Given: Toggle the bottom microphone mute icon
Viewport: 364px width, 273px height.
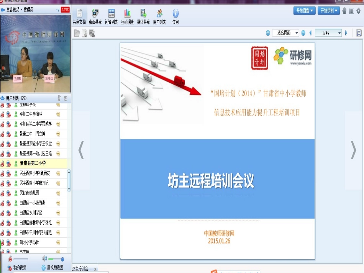Looking at the screenshot, I should pos(10,258).
